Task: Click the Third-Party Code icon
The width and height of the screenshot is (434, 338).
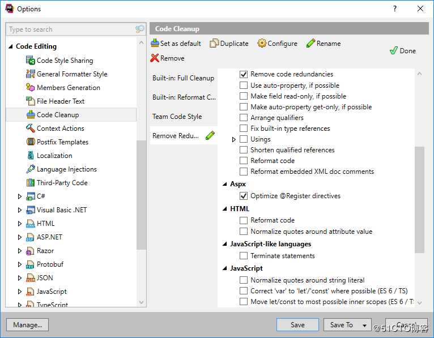Action: coord(30,182)
